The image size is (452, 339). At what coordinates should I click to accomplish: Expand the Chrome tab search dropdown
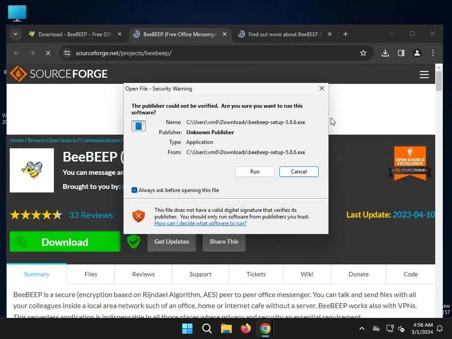coord(15,34)
